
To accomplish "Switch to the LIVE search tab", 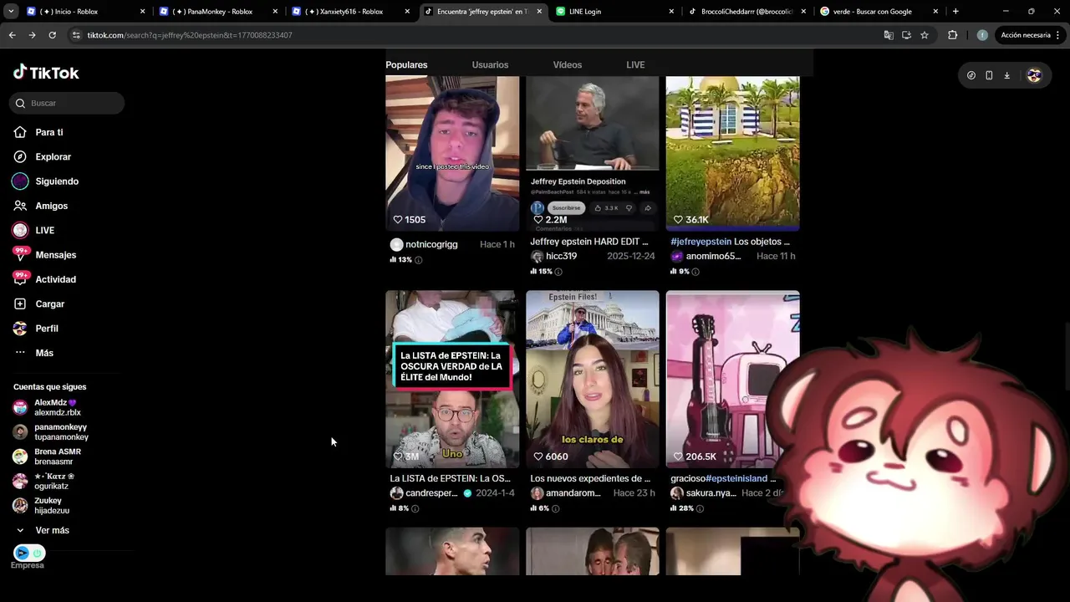I will [x=635, y=64].
